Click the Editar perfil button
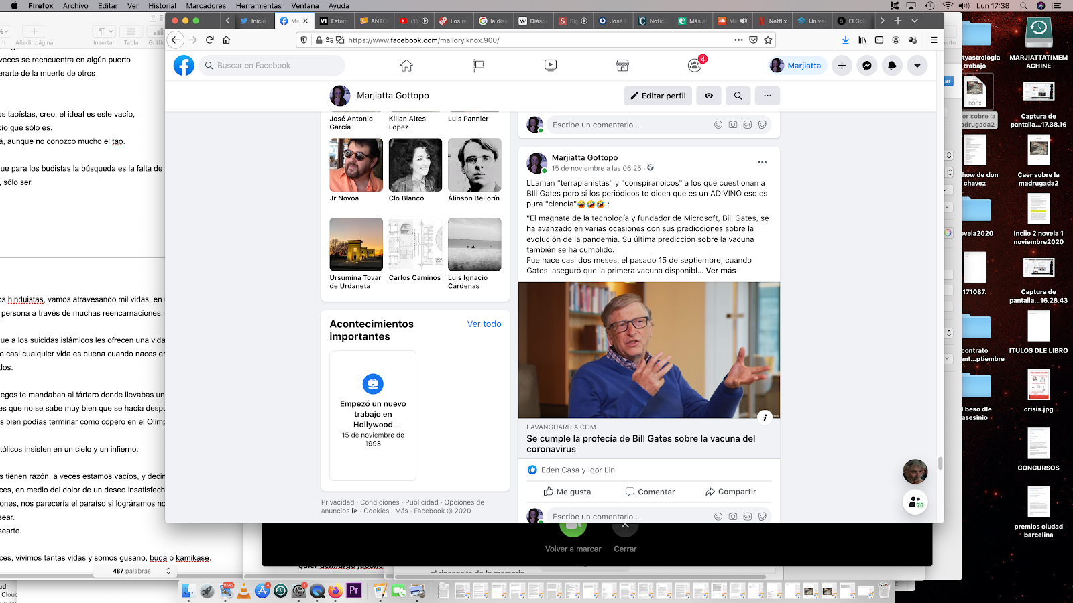Image resolution: width=1073 pixels, height=603 pixels. point(657,96)
